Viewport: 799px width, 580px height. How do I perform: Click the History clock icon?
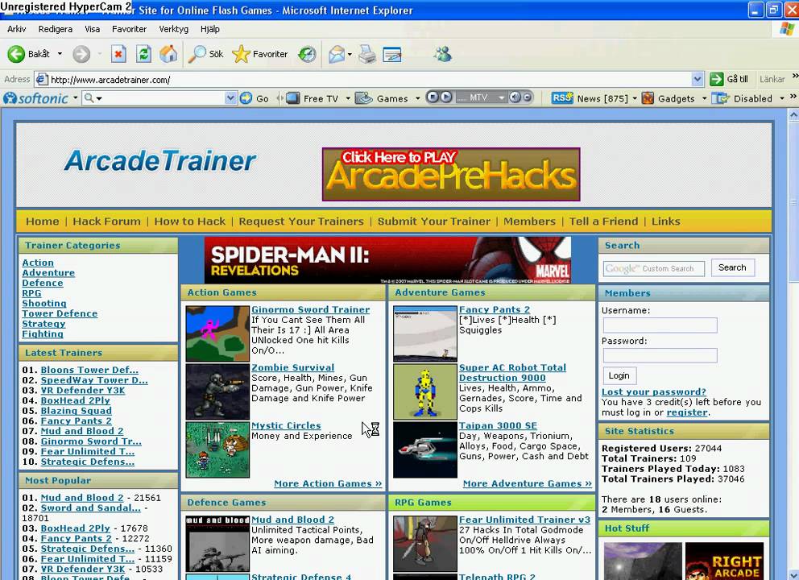[307, 53]
